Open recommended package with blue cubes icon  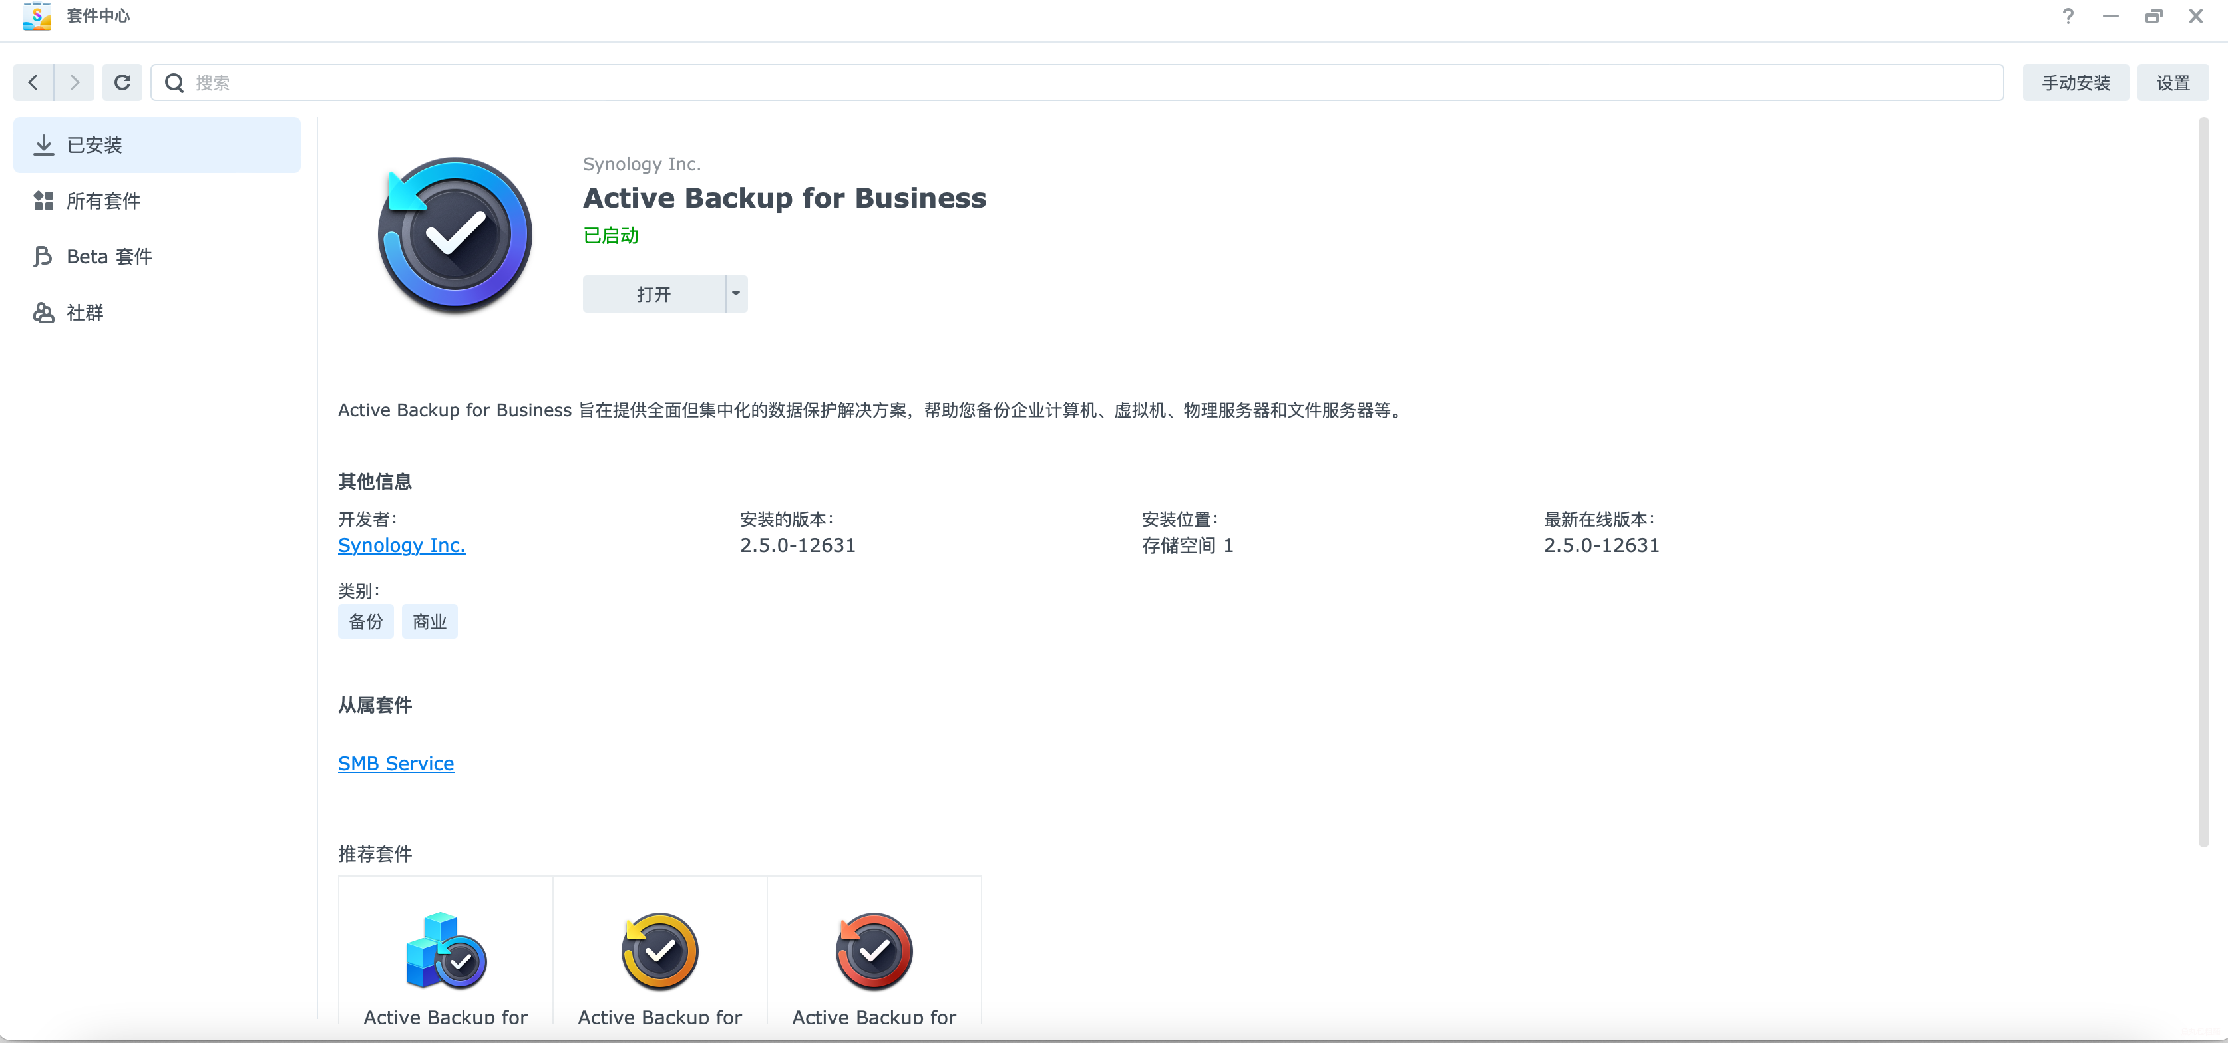coord(445,951)
